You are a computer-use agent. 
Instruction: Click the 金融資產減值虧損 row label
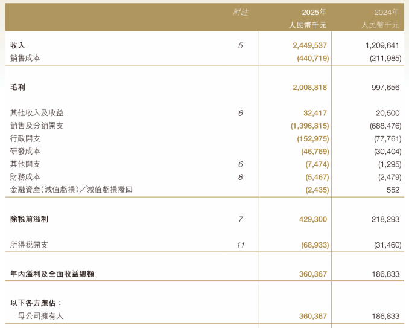pos(71,190)
